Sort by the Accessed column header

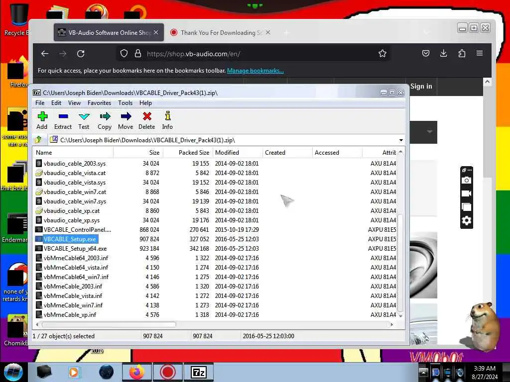tap(337, 153)
